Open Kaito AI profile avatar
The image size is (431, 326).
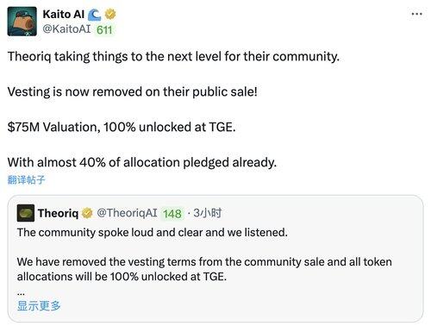tap(22, 22)
